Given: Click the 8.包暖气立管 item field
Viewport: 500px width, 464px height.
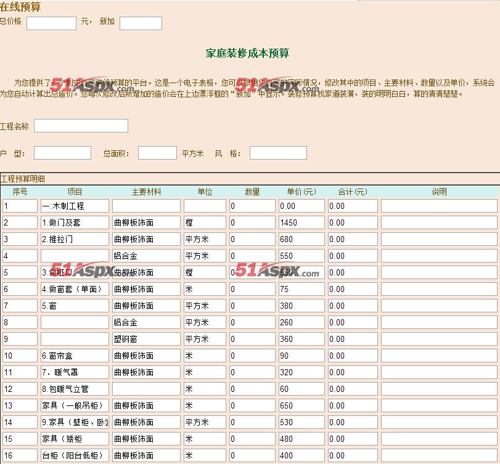Looking at the screenshot, I should tap(75, 389).
